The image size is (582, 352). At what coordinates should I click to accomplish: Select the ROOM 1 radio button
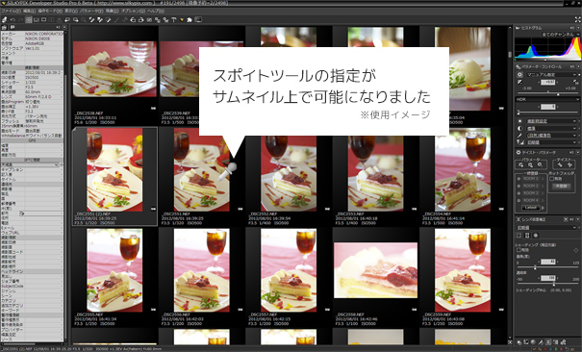coord(519,179)
